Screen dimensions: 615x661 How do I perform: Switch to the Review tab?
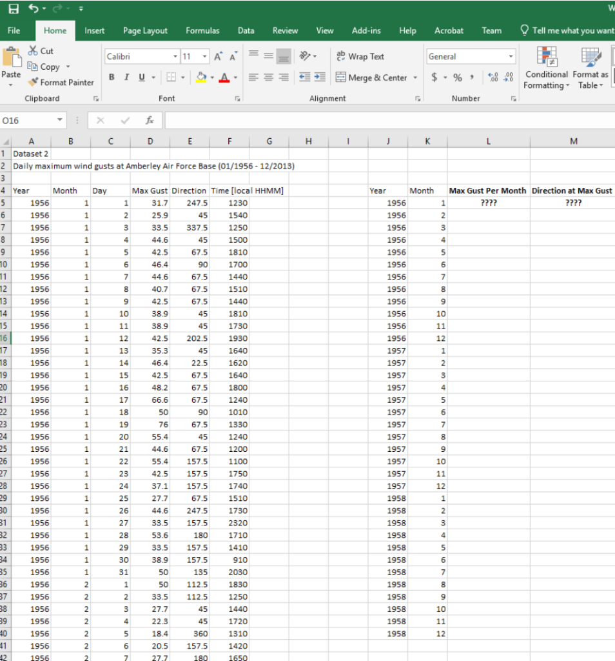pyautogui.click(x=285, y=30)
